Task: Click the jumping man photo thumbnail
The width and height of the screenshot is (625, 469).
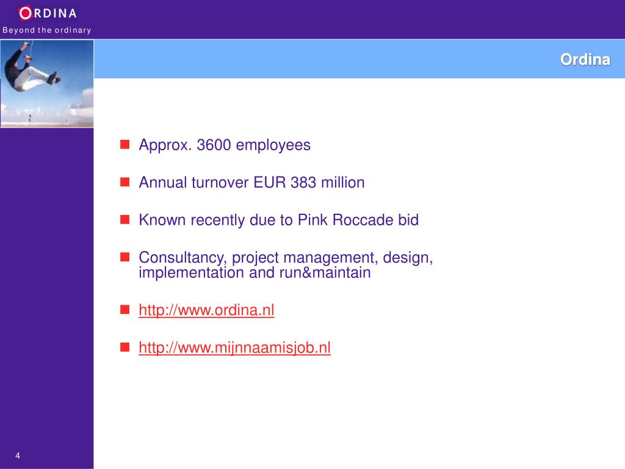Action: click(47, 83)
